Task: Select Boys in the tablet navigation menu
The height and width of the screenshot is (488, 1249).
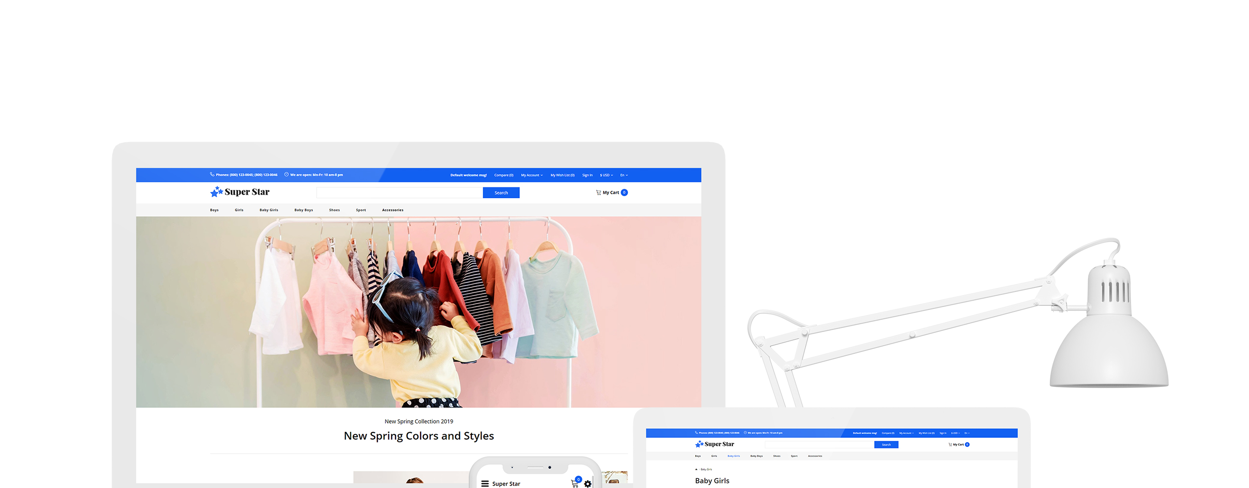Action: click(x=698, y=456)
